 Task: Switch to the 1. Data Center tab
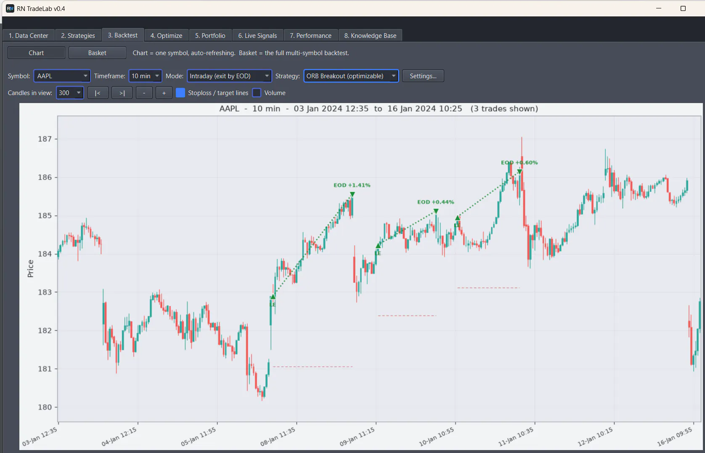point(29,36)
